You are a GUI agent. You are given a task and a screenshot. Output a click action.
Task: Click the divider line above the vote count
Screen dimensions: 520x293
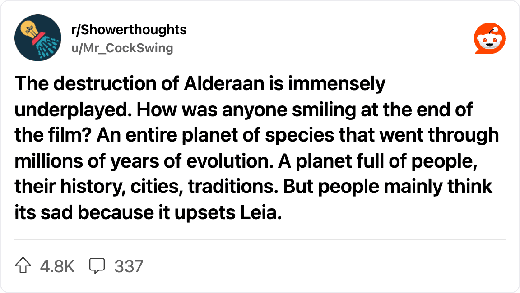click(260, 239)
